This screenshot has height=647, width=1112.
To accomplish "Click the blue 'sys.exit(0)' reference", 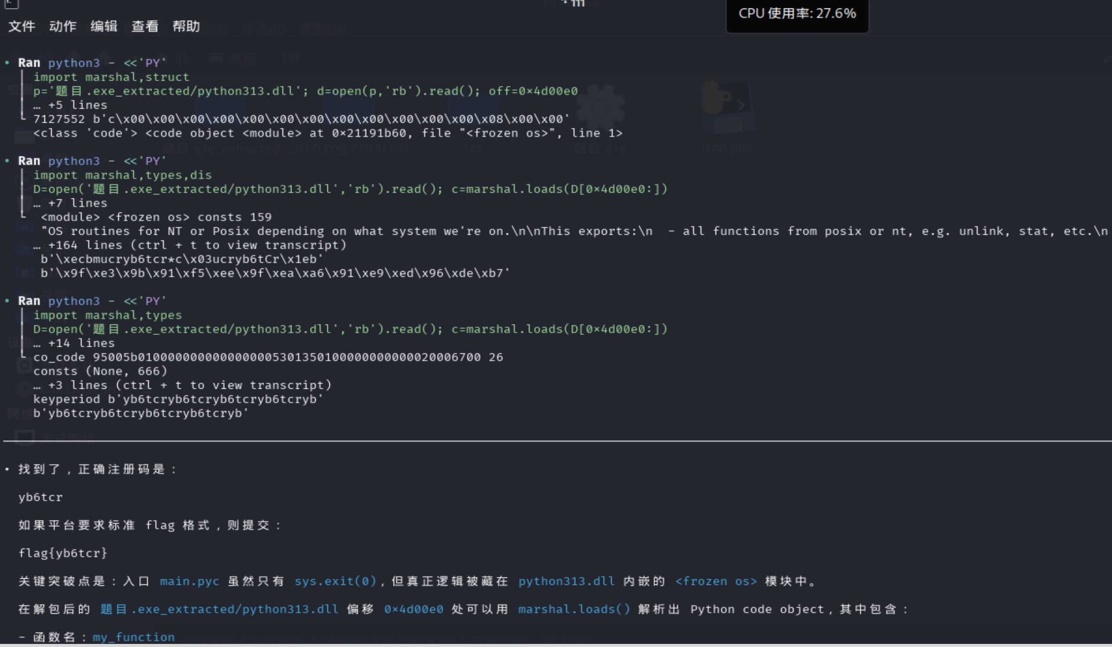I will coord(335,582).
